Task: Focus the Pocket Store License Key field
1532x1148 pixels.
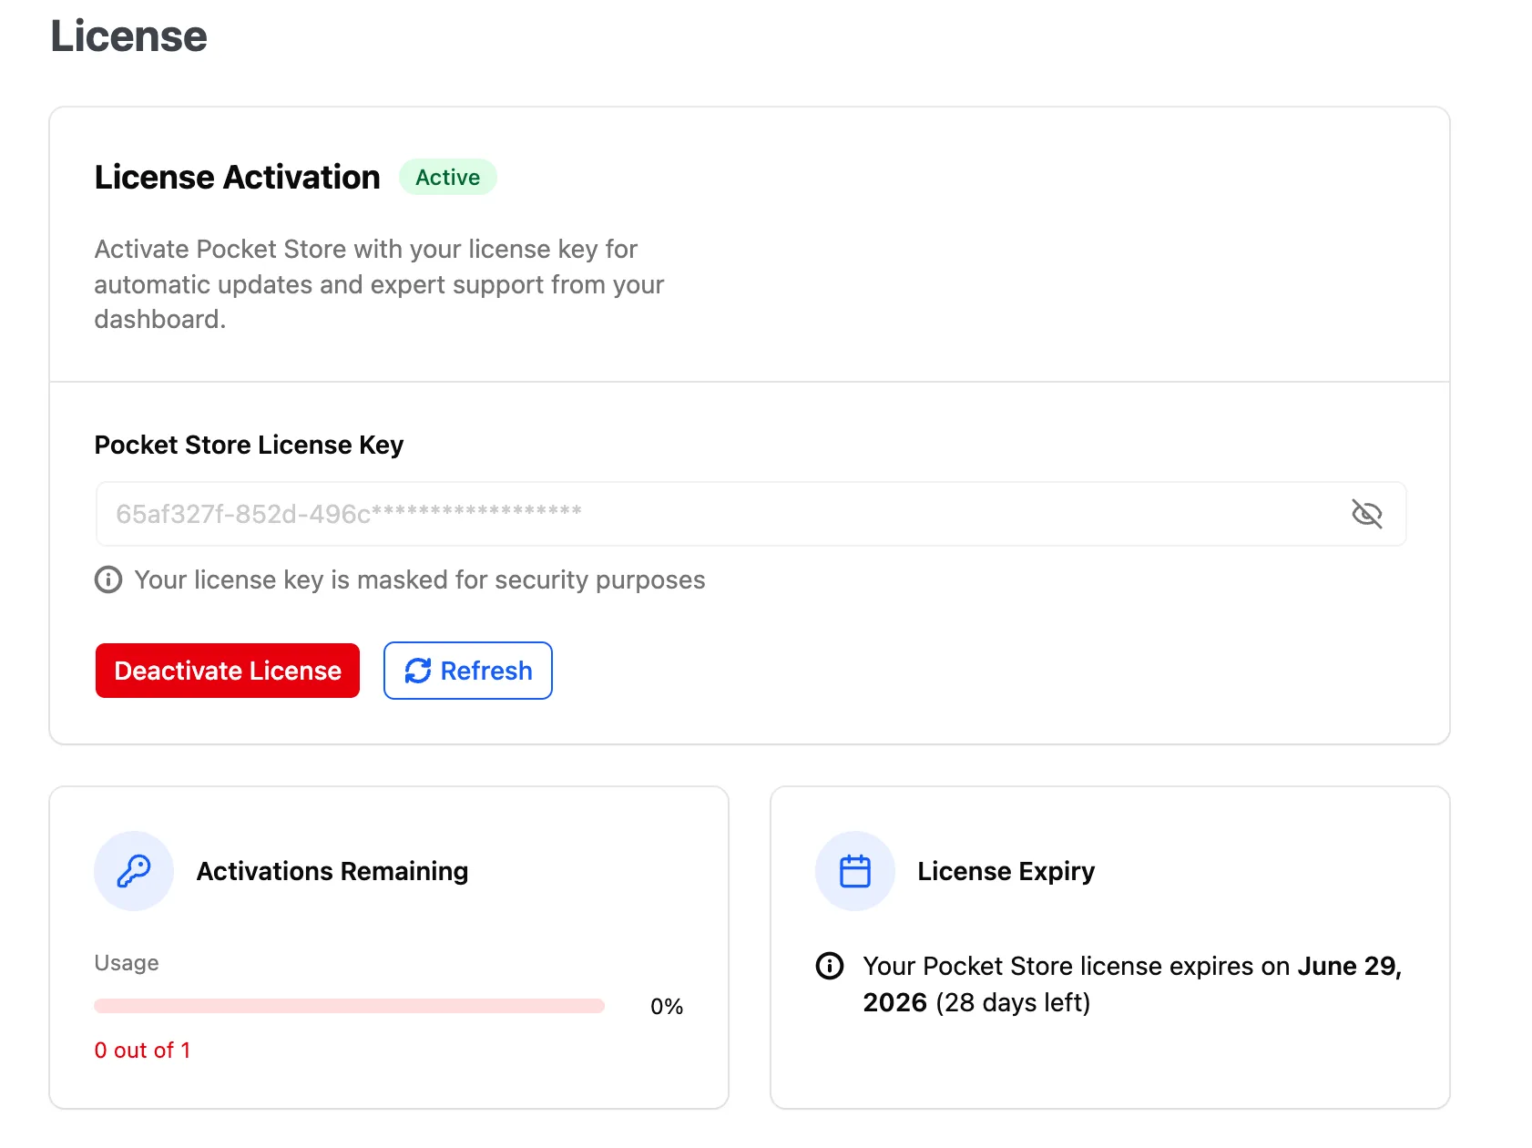Action: (751, 514)
